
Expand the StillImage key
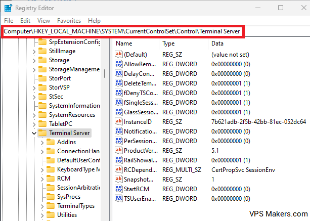34,52
